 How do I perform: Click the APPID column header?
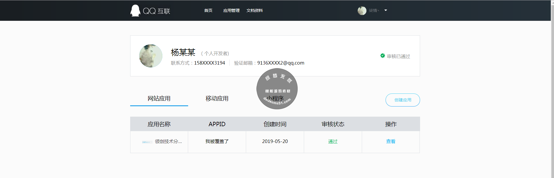tap(217, 124)
